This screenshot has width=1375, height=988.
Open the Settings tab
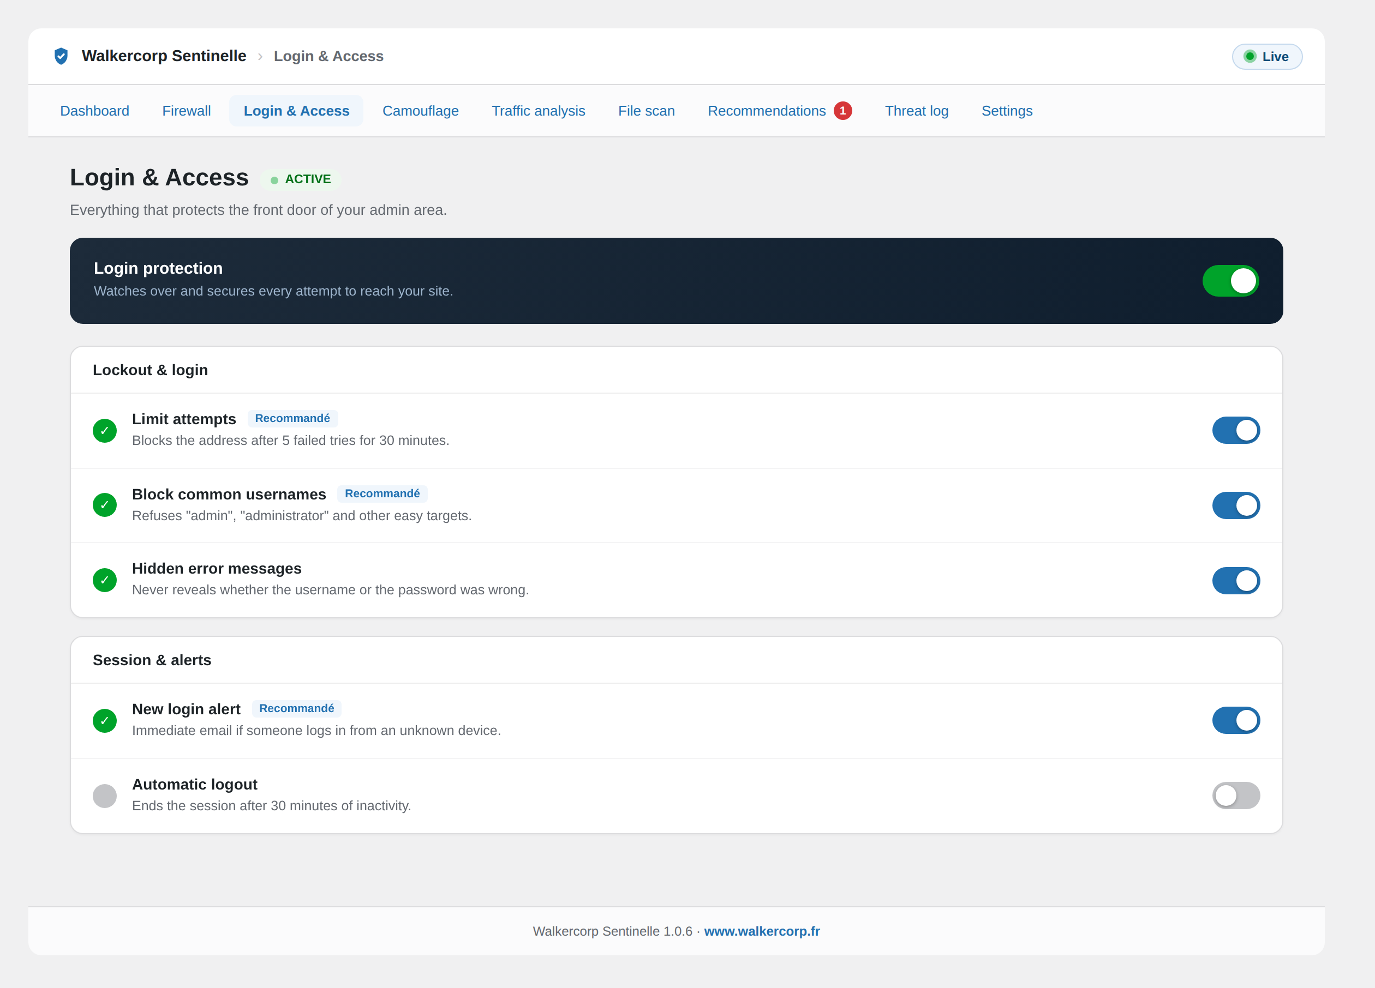1007,111
